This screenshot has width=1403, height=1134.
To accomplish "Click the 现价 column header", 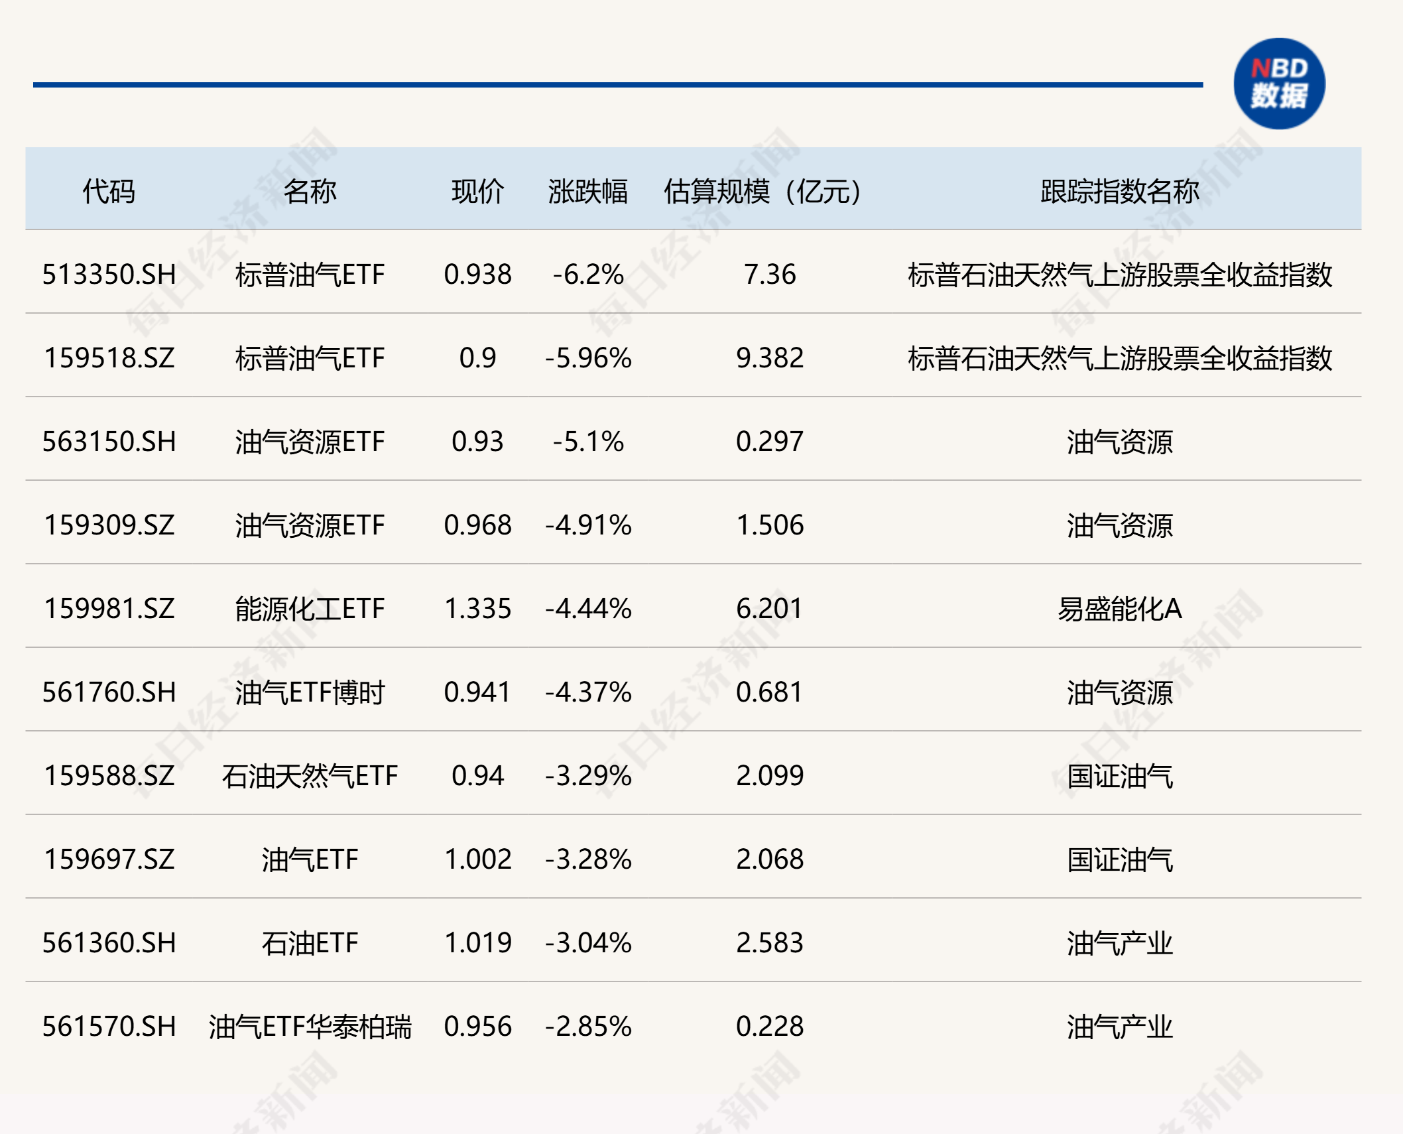I will click(477, 192).
